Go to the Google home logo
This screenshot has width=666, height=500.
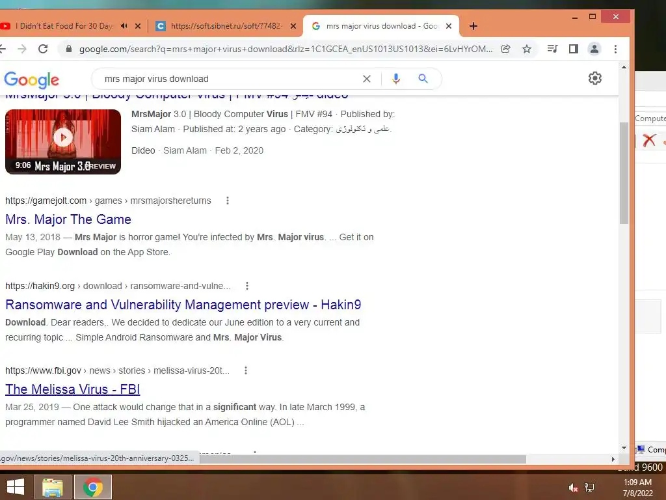pyautogui.click(x=31, y=80)
